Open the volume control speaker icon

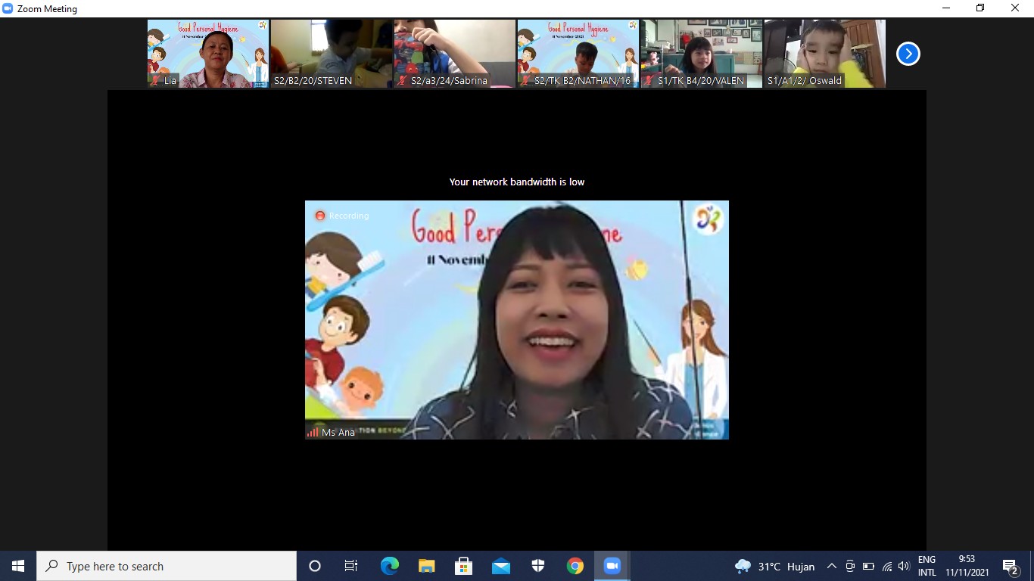[x=903, y=566]
